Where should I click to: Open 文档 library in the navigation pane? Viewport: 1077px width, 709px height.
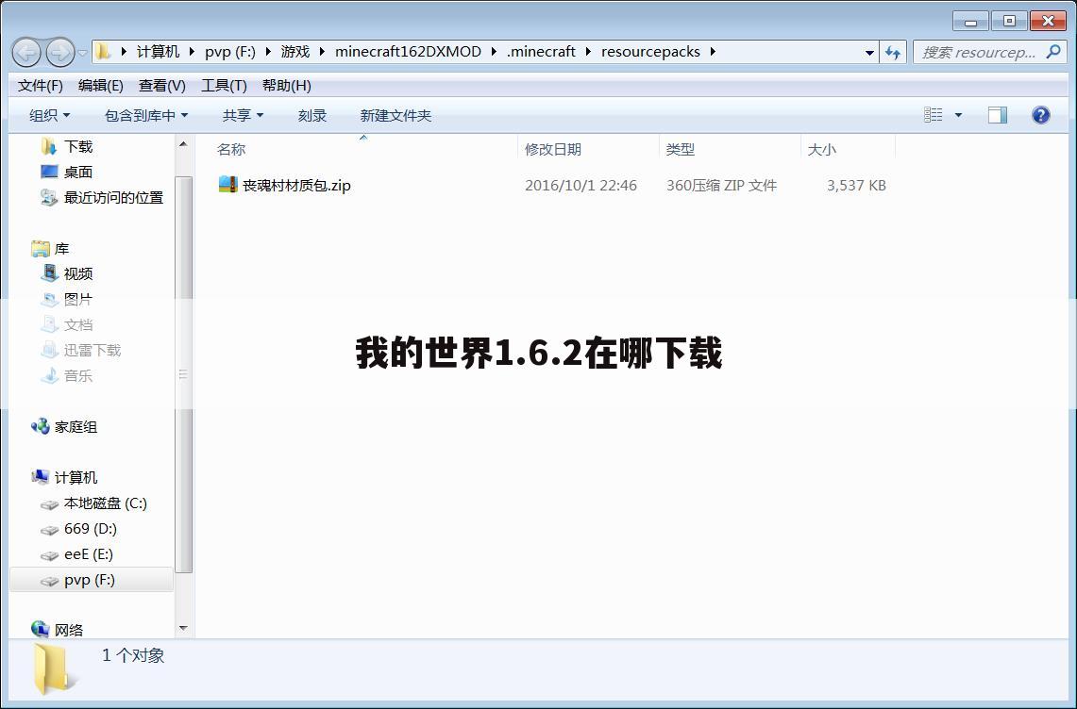(x=77, y=324)
